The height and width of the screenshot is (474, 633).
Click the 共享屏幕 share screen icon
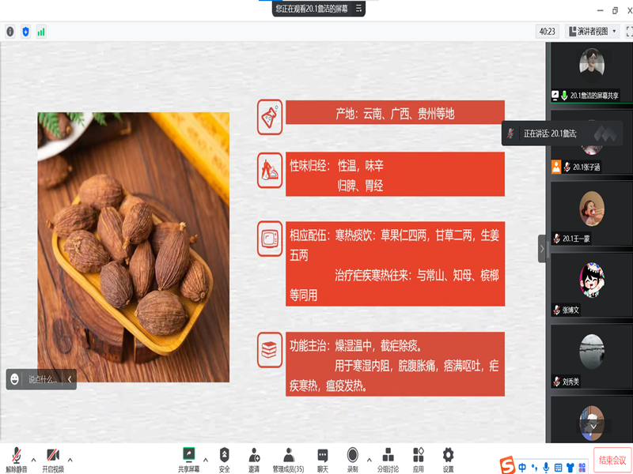[188, 458]
